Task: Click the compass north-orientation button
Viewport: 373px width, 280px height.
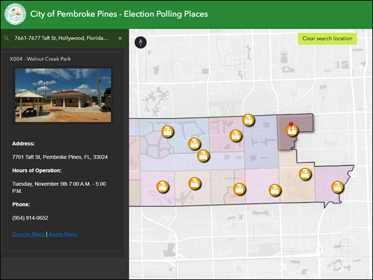Action: (x=142, y=42)
